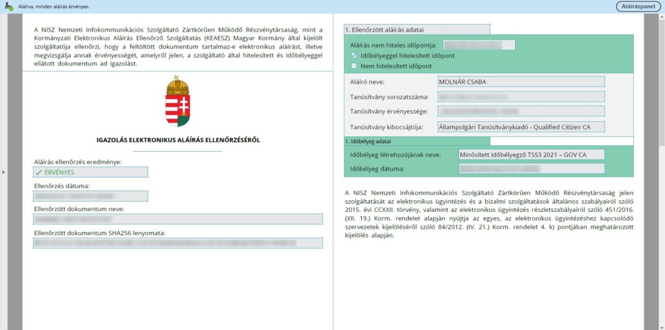
Task: Click the heading IGAZOLÁS ELEKTRONIKUS ALÁÍRÁS ELLENŐRZÉSÉRŐL
Action: pos(178,140)
